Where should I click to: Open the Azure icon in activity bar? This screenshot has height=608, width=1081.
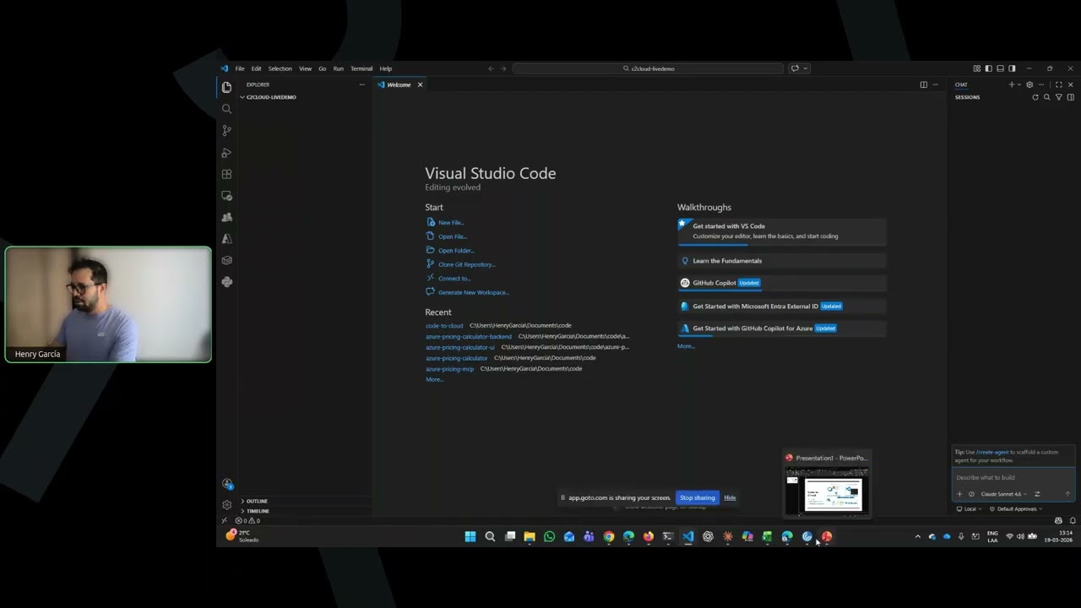[226, 239]
